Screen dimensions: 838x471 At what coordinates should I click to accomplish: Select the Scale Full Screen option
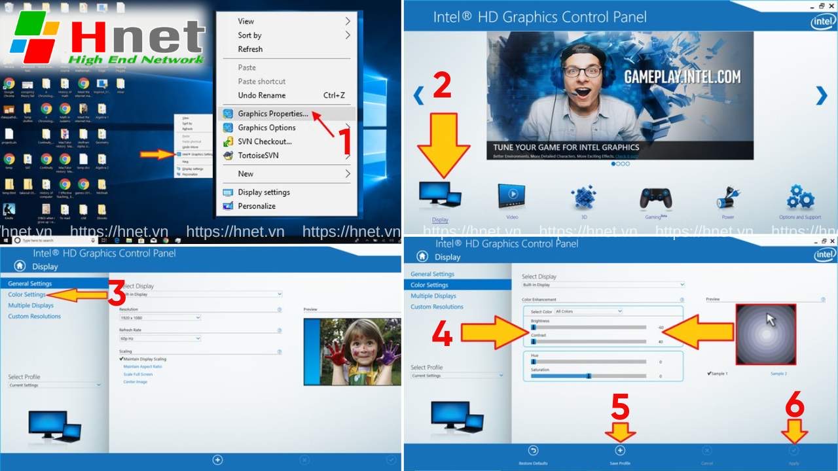tap(138, 374)
